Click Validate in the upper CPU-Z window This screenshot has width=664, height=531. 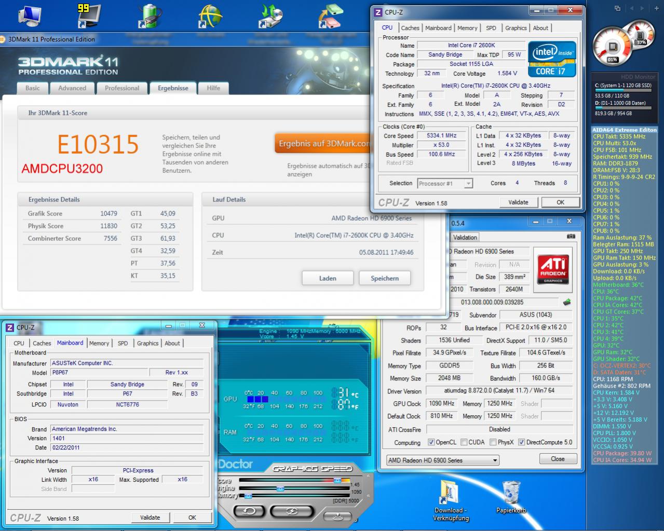[518, 202]
